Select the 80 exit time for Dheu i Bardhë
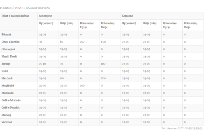Screen dimensions: 204x131 coord(61,42)
